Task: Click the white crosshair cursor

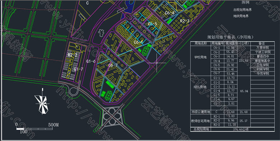Action: point(157,63)
